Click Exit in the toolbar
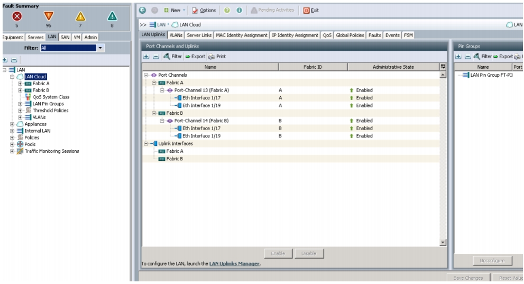The width and height of the screenshot is (524, 284). coord(311,11)
